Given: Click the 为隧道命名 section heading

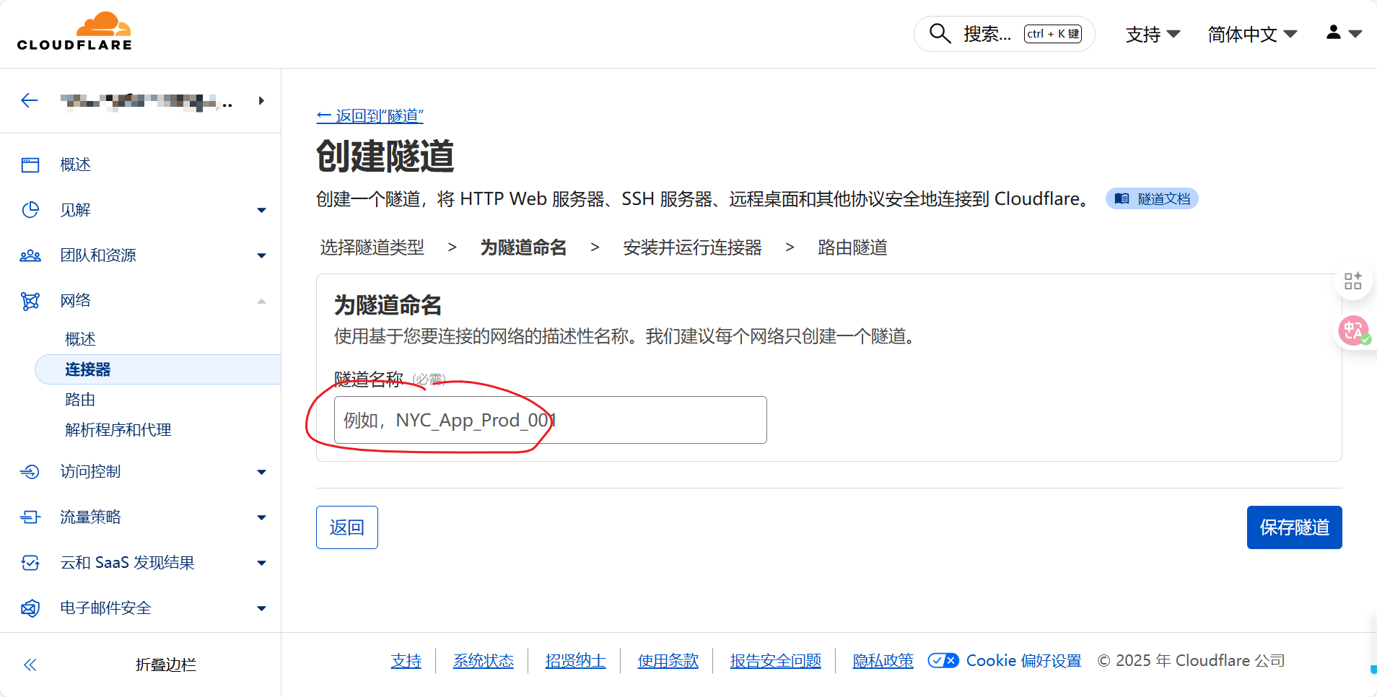Looking at the screenshot, I should (x=388, y=305).
